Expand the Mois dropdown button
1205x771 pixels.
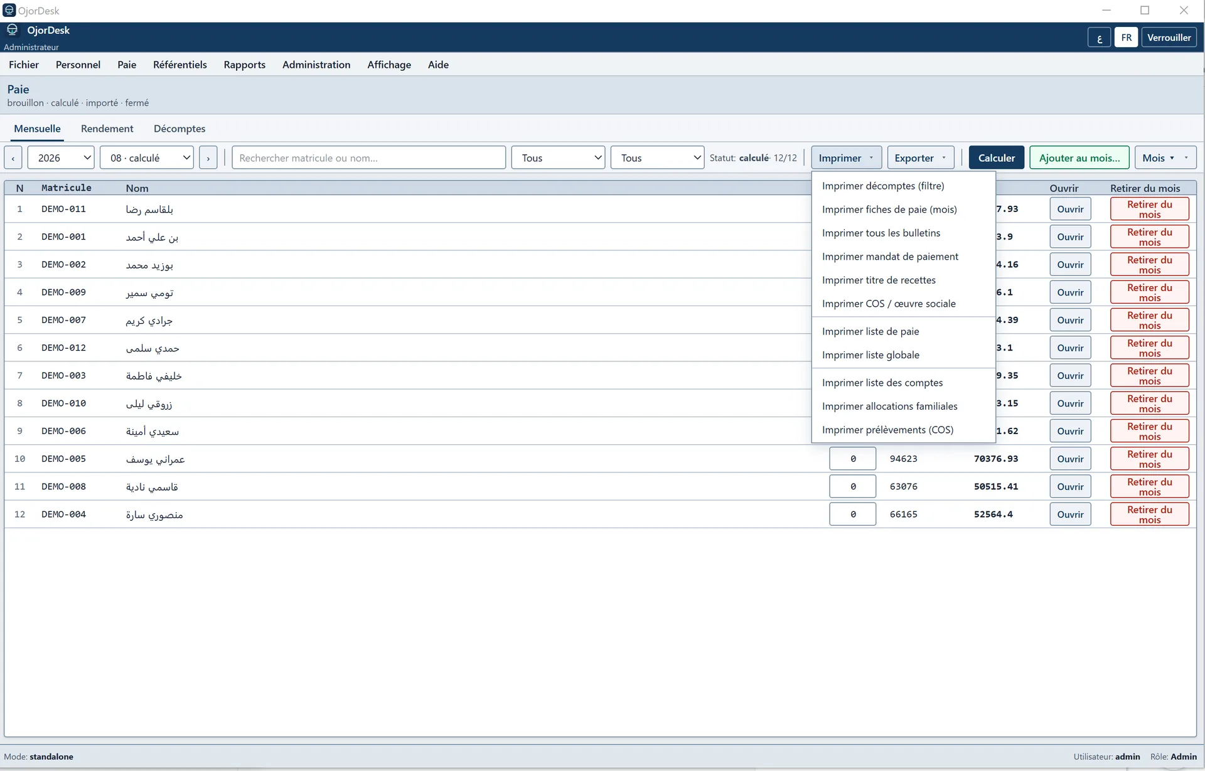(1165, 158)
